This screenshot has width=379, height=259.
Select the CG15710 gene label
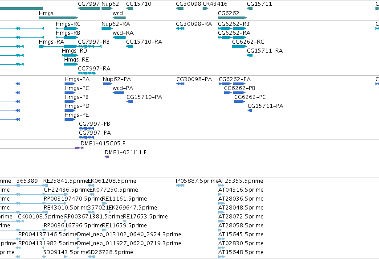click(x=139, y=4)
